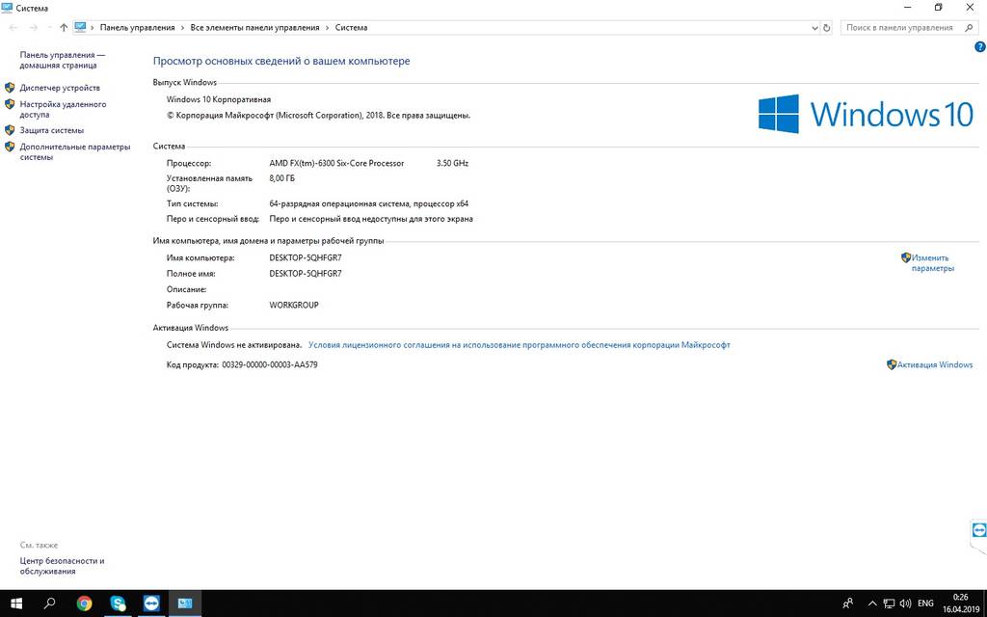Open the TeamViewer side panel tab

click(979, 530)
